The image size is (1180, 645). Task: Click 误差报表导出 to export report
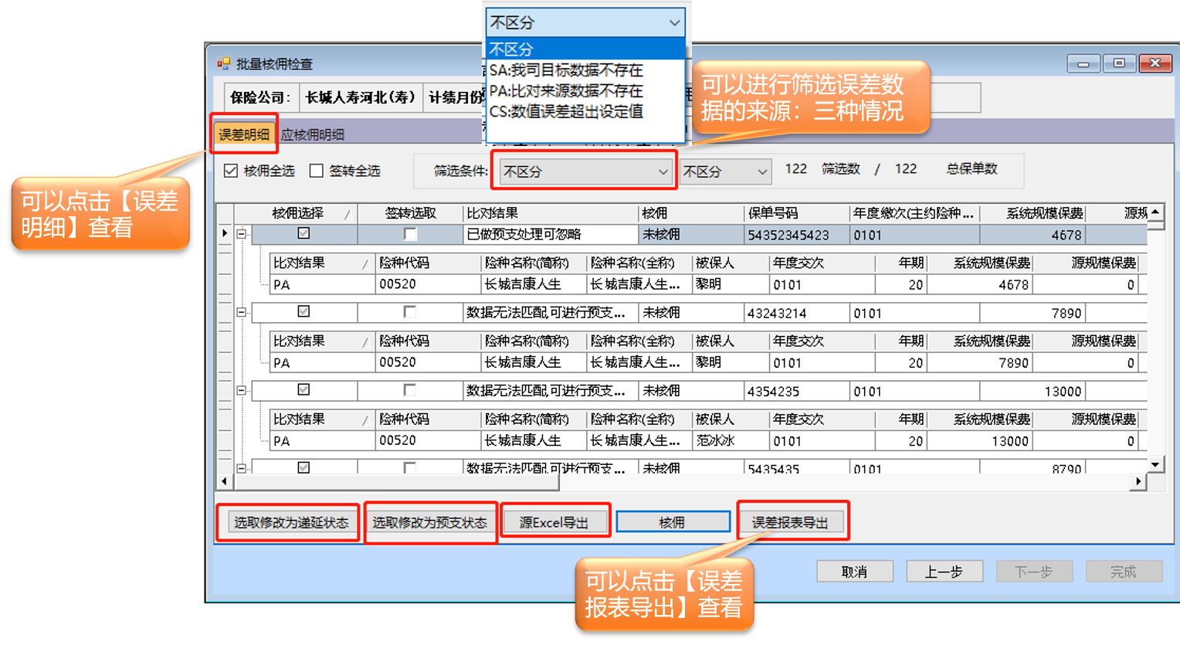pyautogui.click(x=790, y=523)
